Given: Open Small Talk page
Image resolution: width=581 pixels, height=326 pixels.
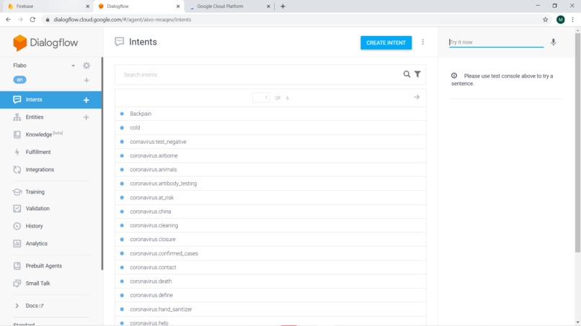Looking at the screenshot, I should click(x=37, y=284).
